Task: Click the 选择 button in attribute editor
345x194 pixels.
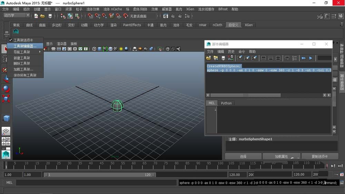Action: pos(243,156)
